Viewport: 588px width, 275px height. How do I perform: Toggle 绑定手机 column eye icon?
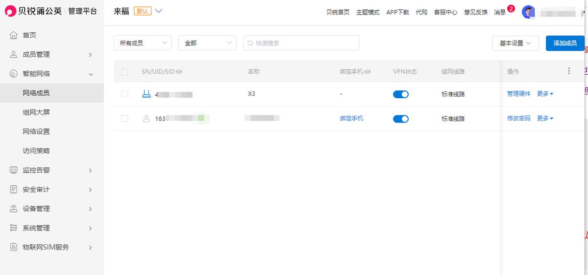point(368,72)
